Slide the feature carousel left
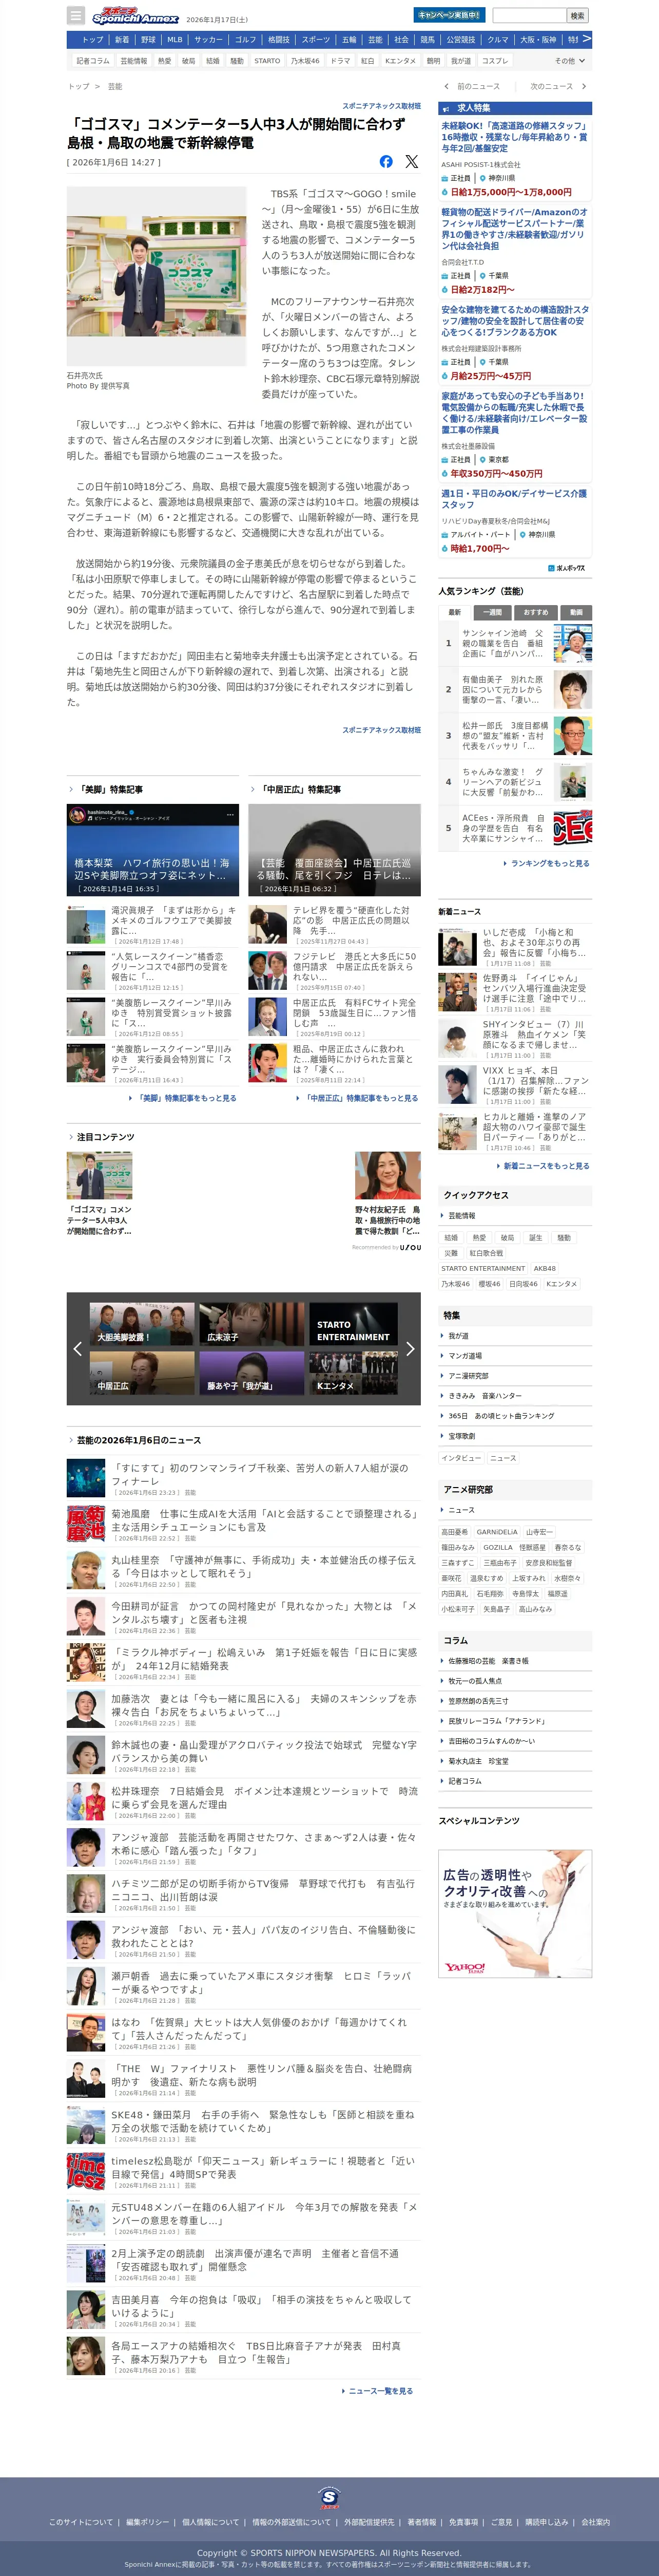This screenshot has width=659, height=2576. tap(77, 1349)
